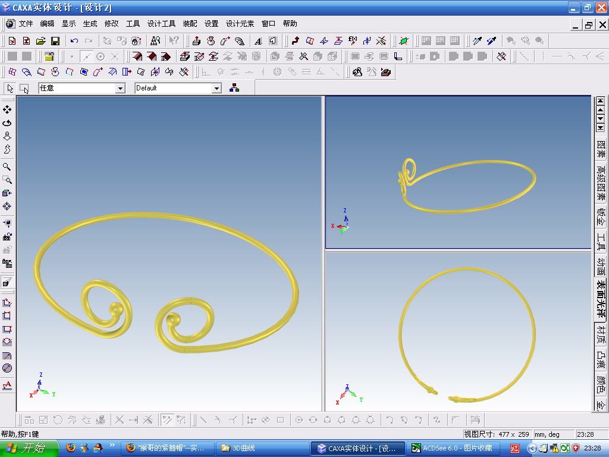
Task: Toggle the pressed sketch button in bottom toolbar
Action: point(167,420)
